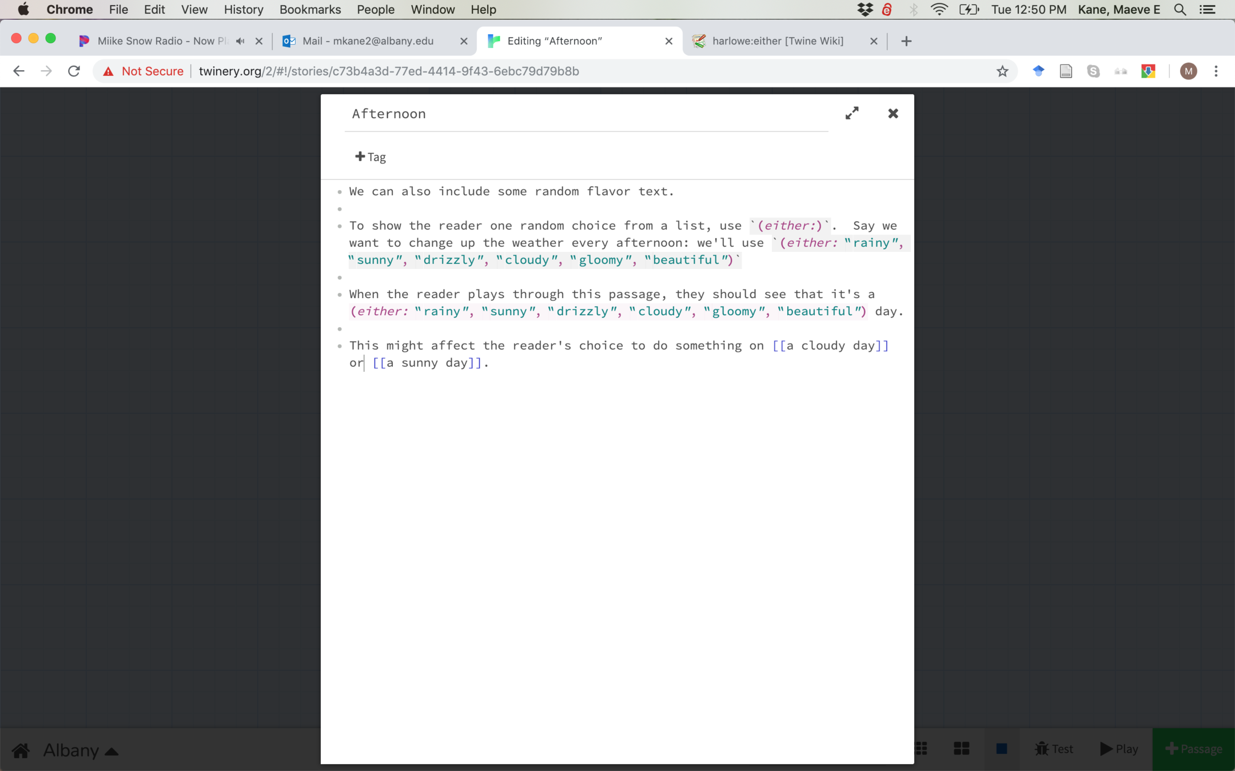Screen dimensions: 1235x771
Task: Bookmark this page with the star icon
Action: coord(1002,71)
